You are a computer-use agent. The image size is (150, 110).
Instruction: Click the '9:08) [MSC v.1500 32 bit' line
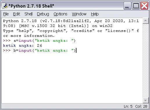point(58,26)
